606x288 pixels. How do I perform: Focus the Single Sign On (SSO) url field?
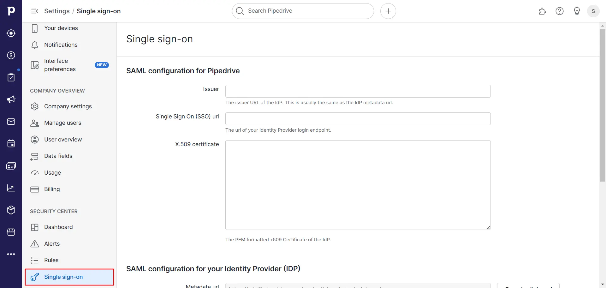(358, 119)
